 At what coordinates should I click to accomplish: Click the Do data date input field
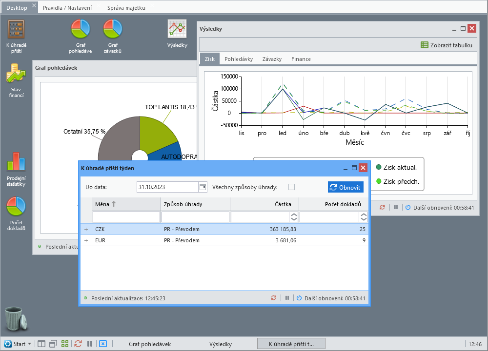(x=168, y=187)
